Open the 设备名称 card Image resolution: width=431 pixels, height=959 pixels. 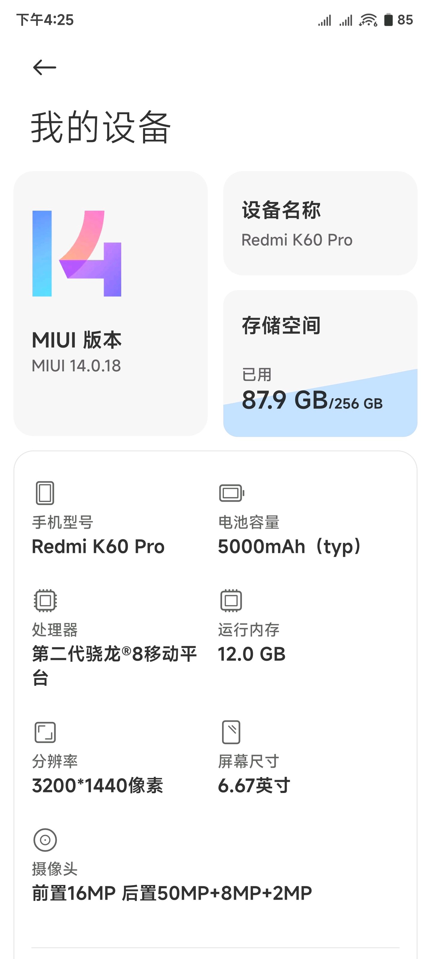click(320, 223)
